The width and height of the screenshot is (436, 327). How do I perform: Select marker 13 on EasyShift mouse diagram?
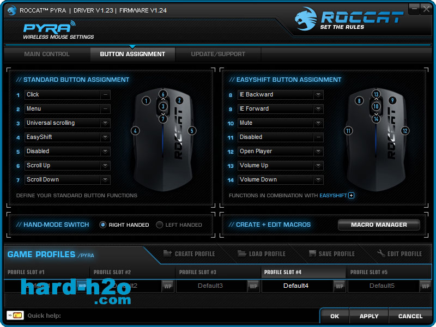(x=376, y=94)
